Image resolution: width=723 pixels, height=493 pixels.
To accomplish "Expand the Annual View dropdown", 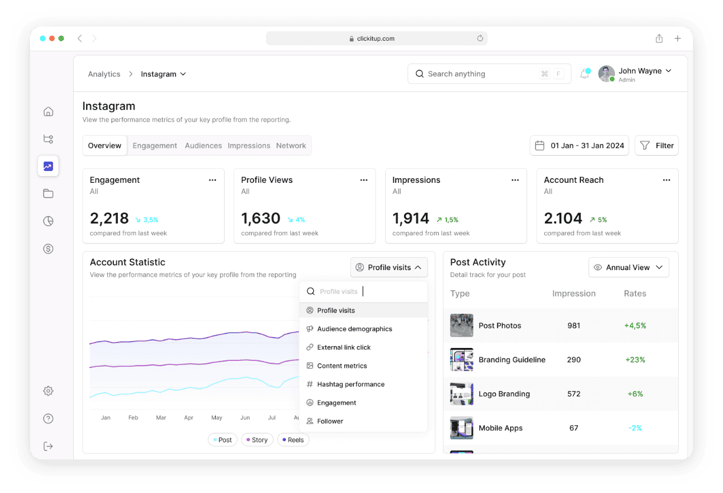I will [x=629, y=267].
